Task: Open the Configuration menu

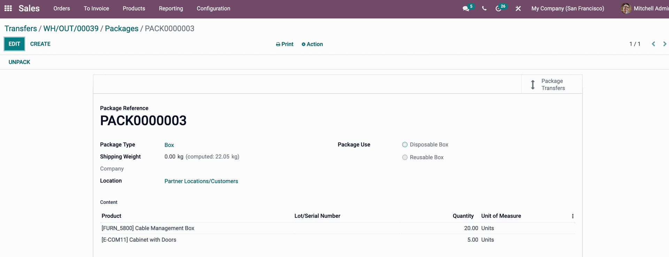Action: [213, 9]
